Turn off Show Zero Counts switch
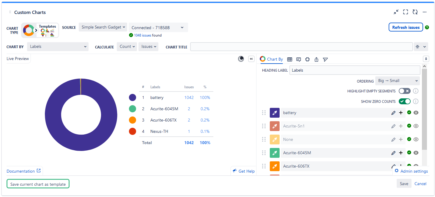The image size is (435, 197). [x=404, y=101]
